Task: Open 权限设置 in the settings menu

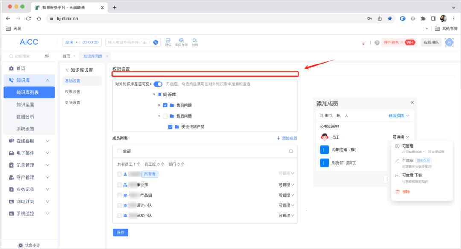Action: 73,92
